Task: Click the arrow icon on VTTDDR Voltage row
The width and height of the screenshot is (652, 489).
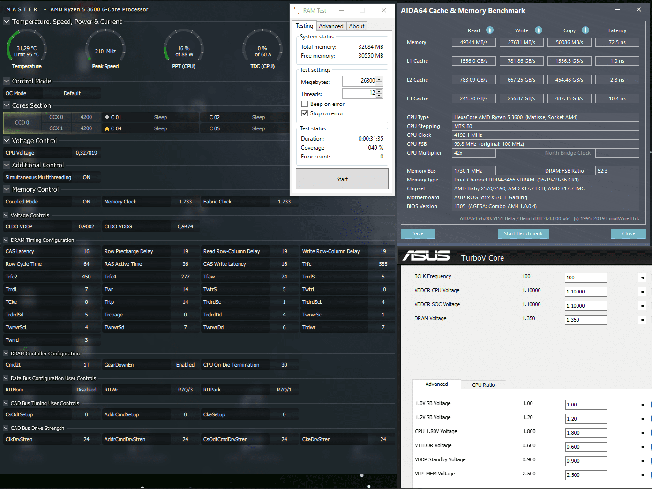Action: pos(642,447)
